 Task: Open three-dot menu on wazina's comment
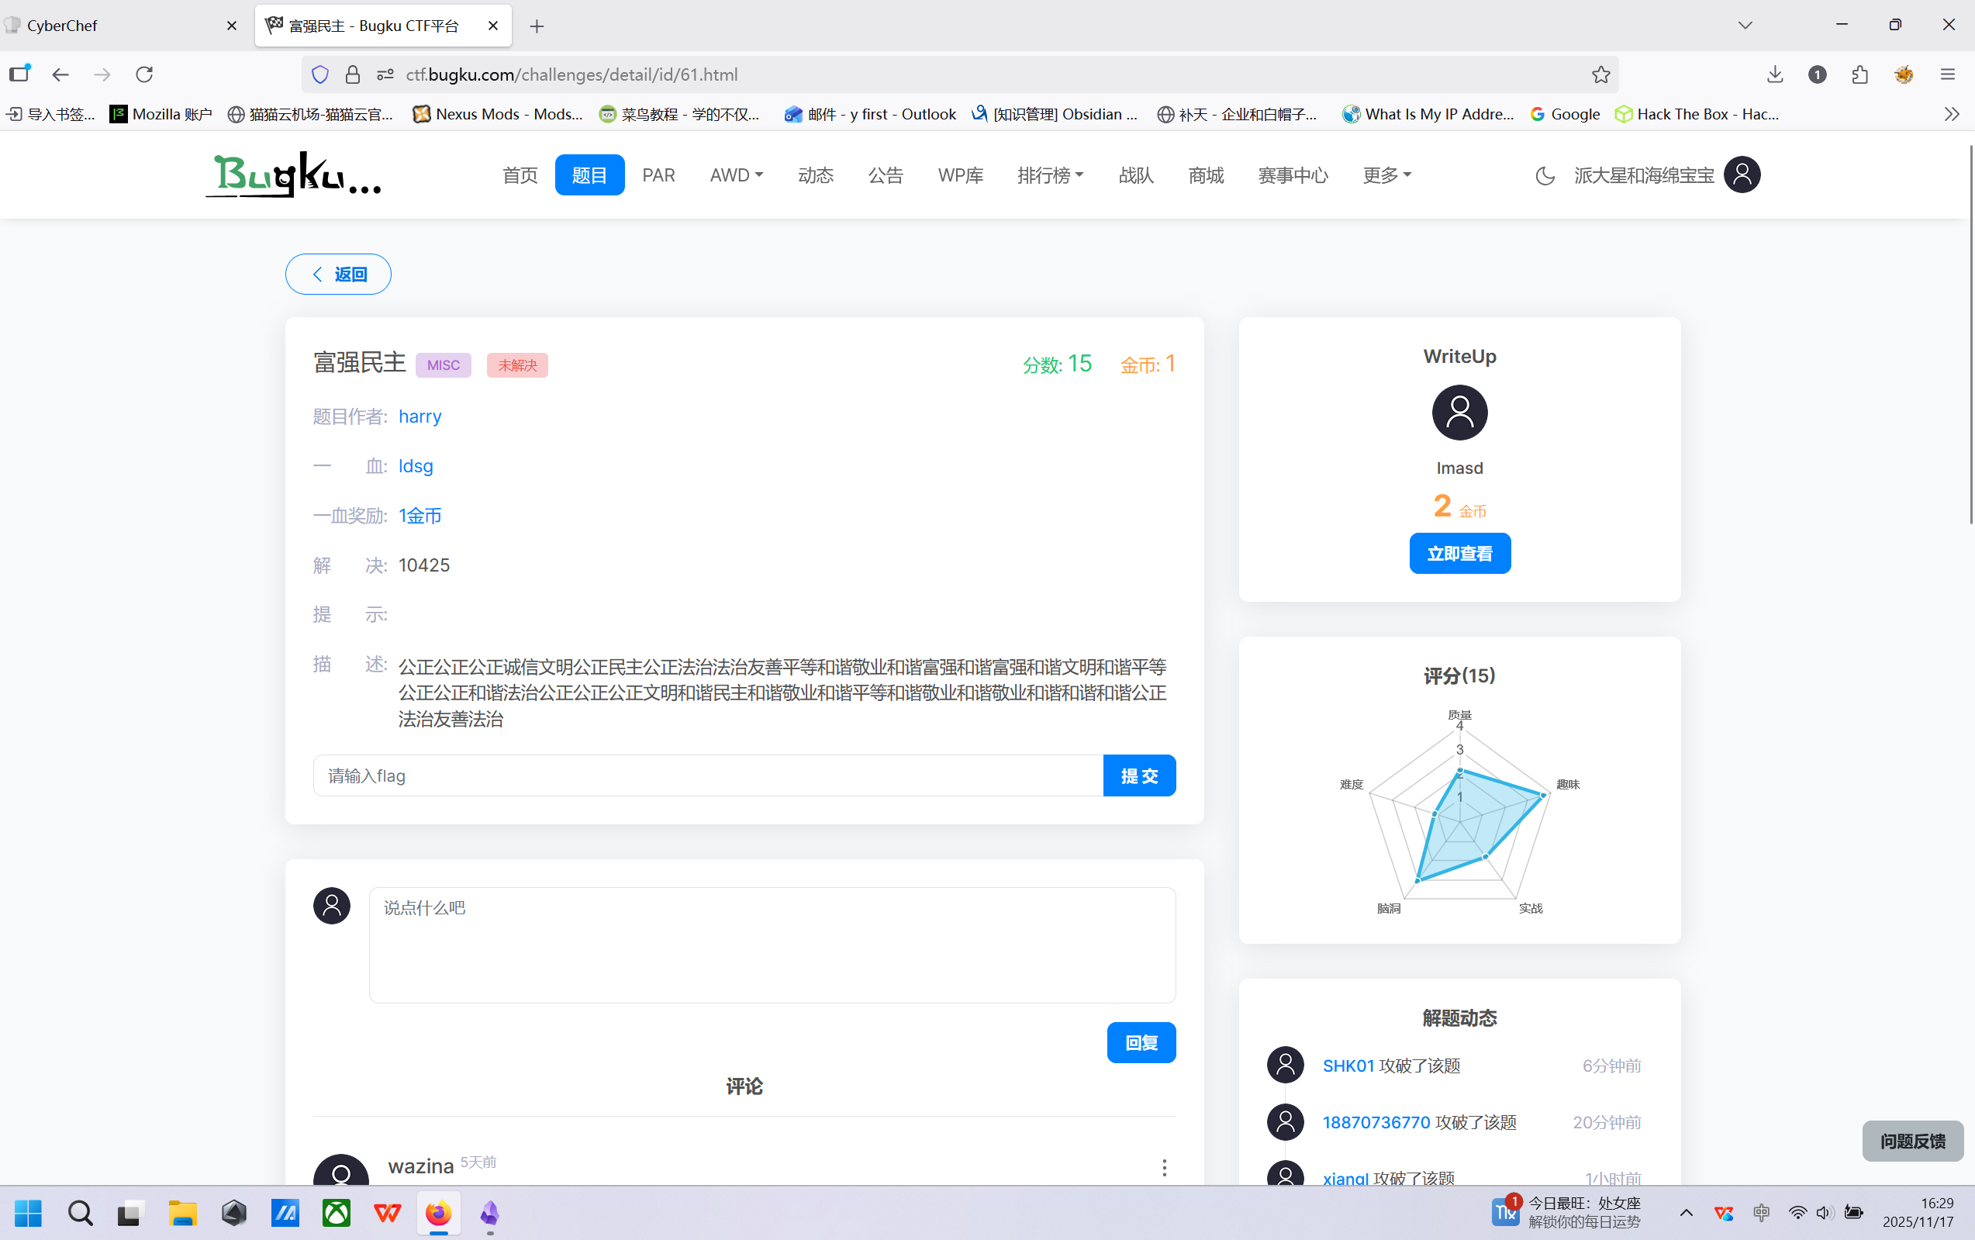click(x=1163, y=1167)
